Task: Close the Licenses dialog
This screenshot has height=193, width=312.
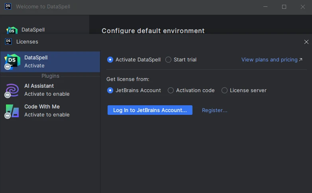Action: pyautogui.click(x=306, y=42)
